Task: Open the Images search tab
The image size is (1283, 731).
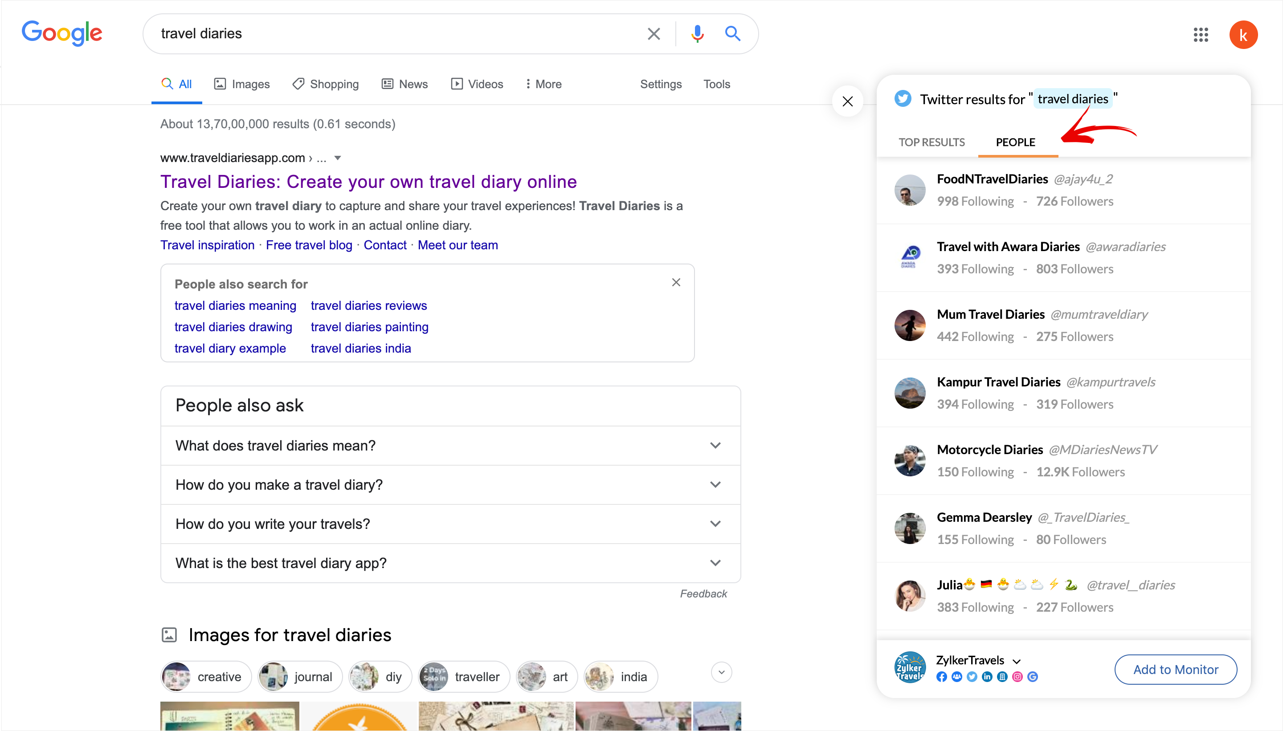Action: [x=242, y=84]
